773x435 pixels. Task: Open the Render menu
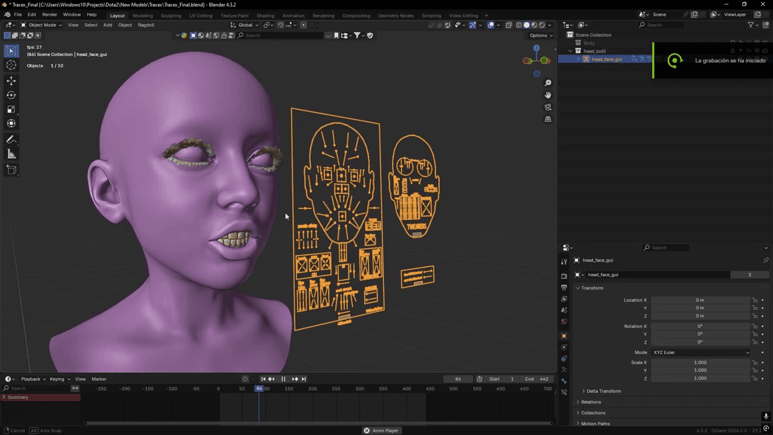50,14
